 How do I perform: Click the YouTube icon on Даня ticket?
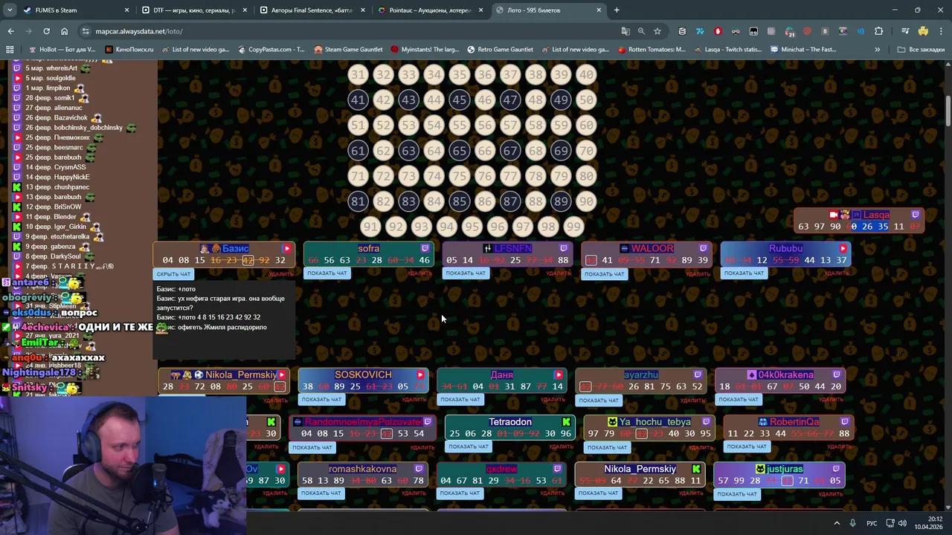pos(559,375)
